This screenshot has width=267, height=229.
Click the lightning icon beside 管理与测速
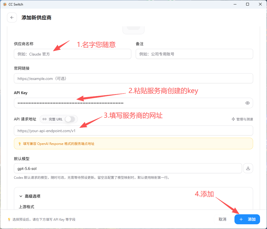click(233, 119)
